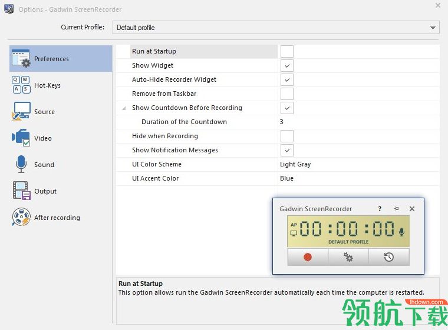The image size is (448, 330).
Task: Select the Default profile combo box
Action: tap(276, 28)
